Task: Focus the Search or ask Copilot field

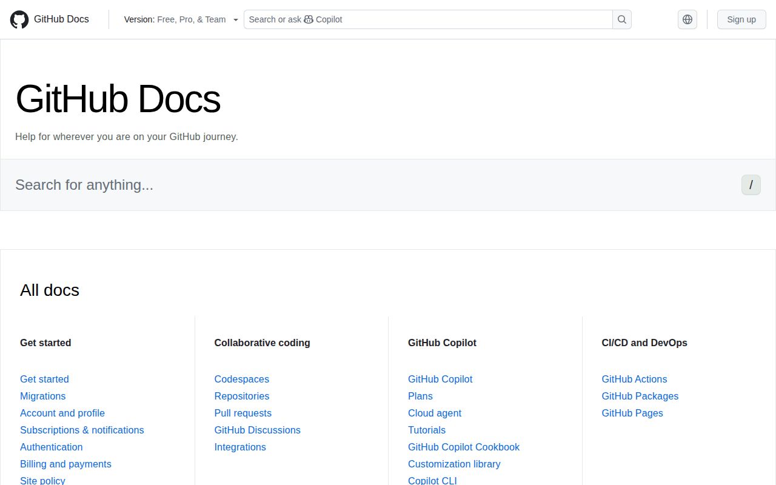Action: click(x=428, y=19)
